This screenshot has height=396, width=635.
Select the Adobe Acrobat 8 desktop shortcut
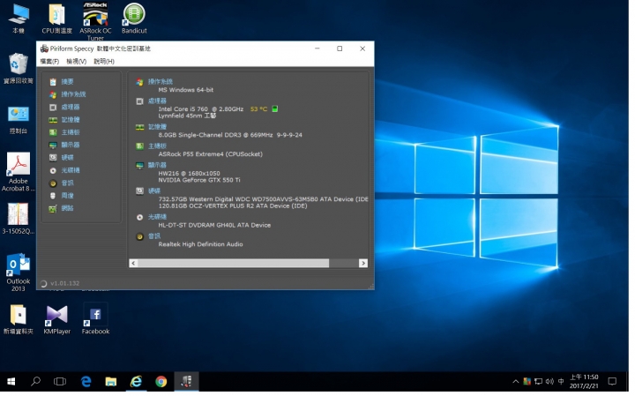pyautogui.click(x=19, y=172)
